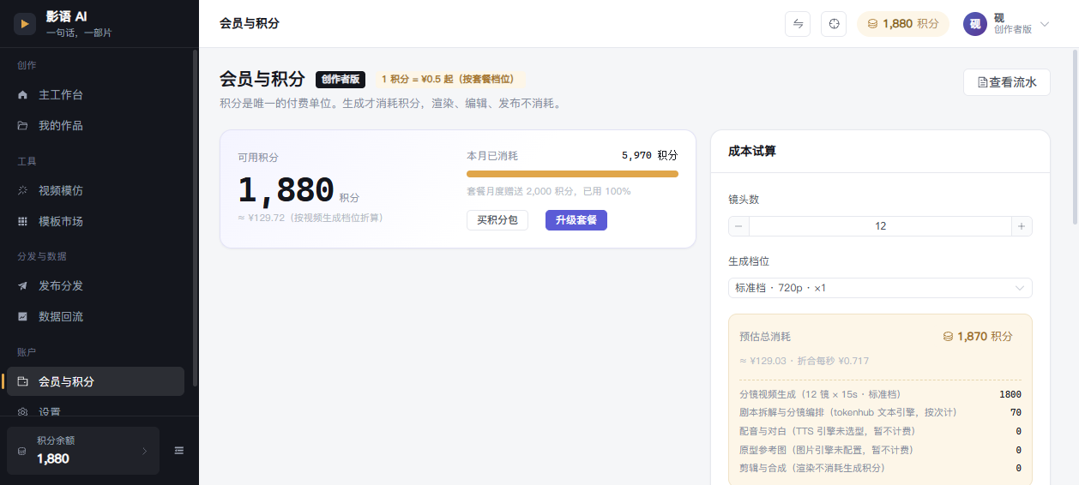Viewport: 1079px width, 485px height.
Task: Click the purple 砚 user avatar
Action: click(x=975, y=24)
